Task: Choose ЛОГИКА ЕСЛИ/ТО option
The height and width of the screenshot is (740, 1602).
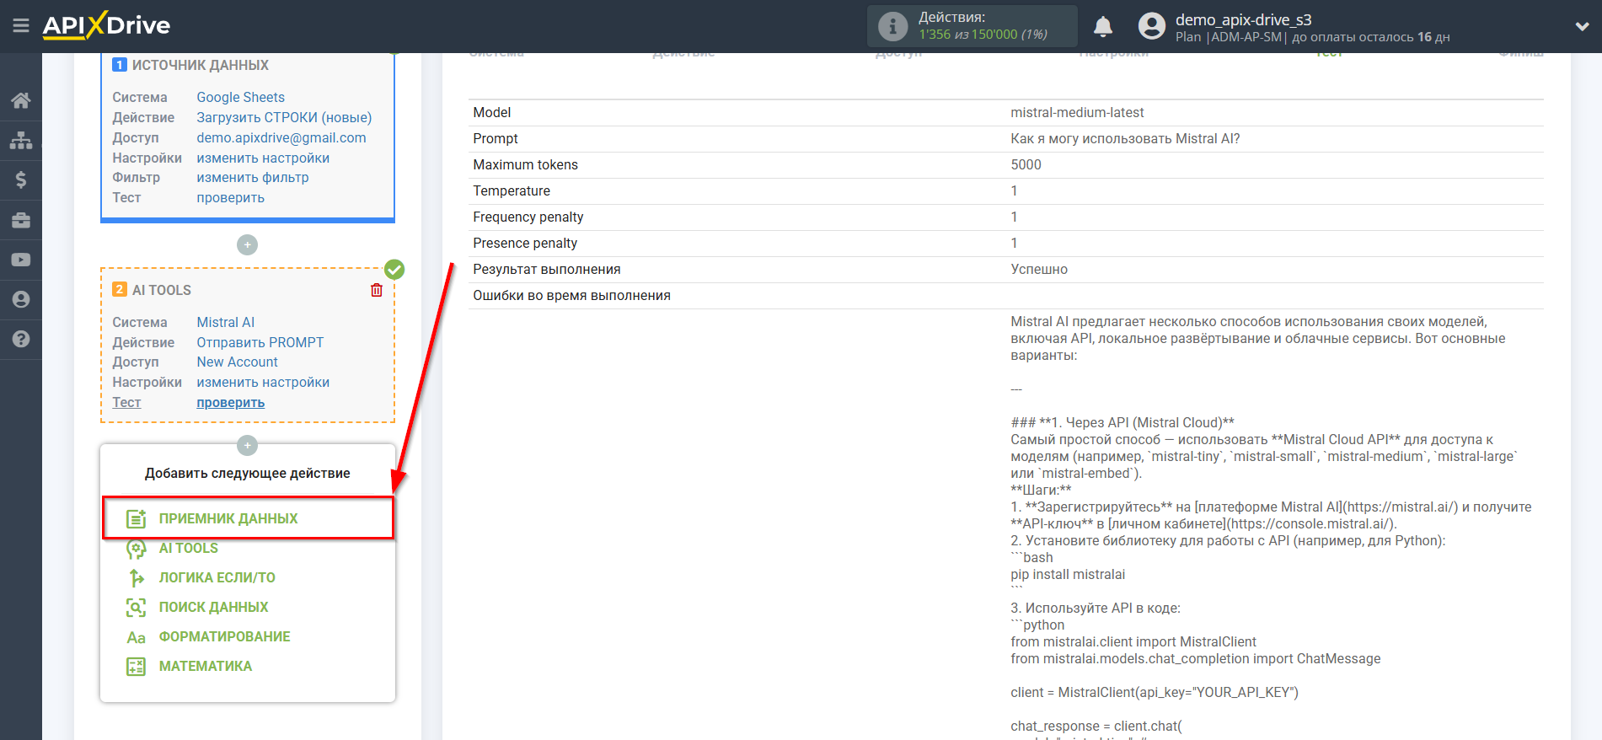Action: point(217,577)
